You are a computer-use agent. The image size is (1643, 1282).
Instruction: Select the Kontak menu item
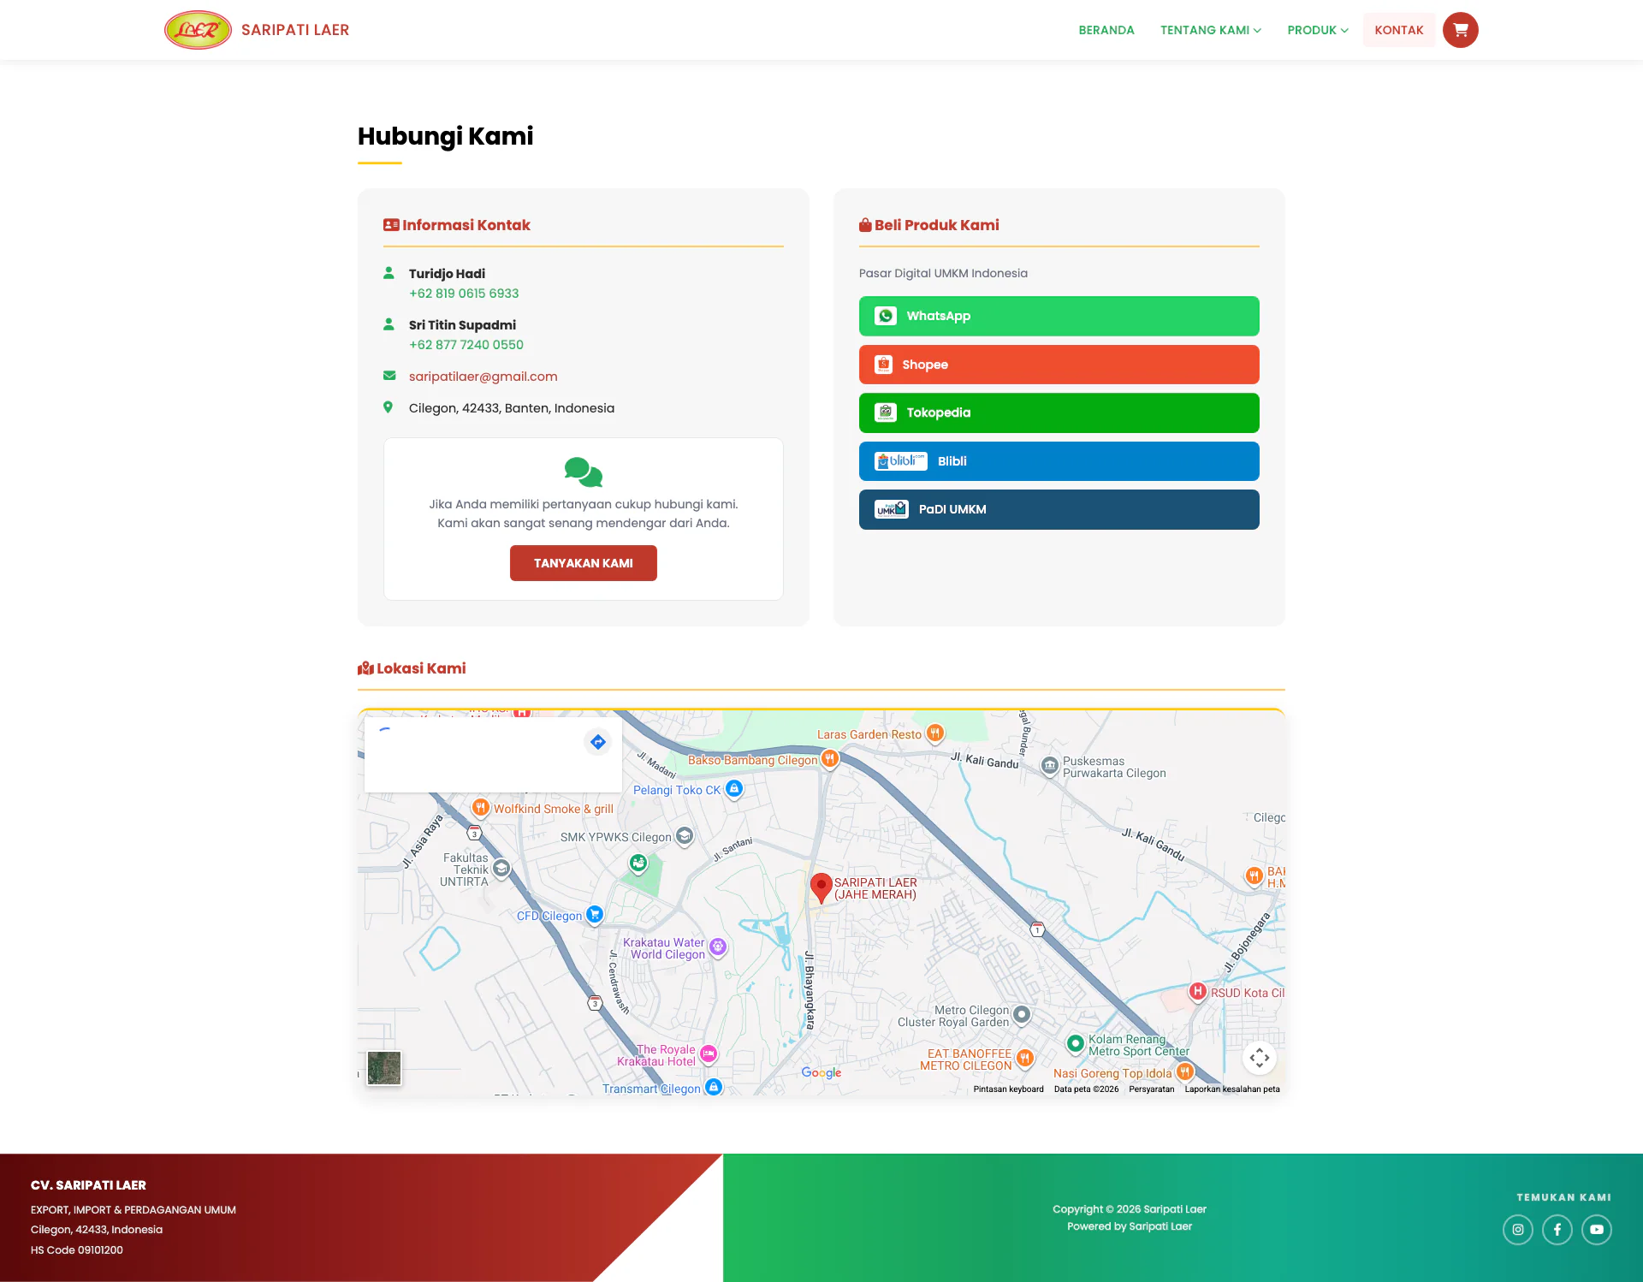tap(1399, 30)
